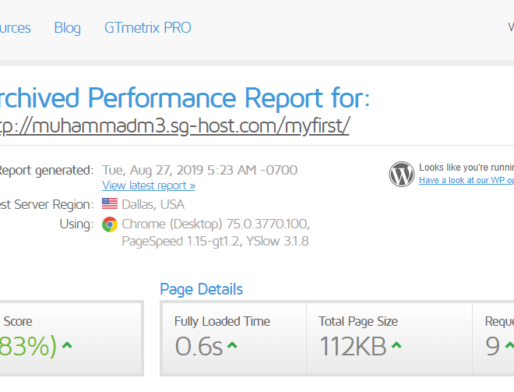The height and width of the screenshot is (392, 514).
Task: Click green arrow beside 0.6s loaded time
Action: coord(232,345)
